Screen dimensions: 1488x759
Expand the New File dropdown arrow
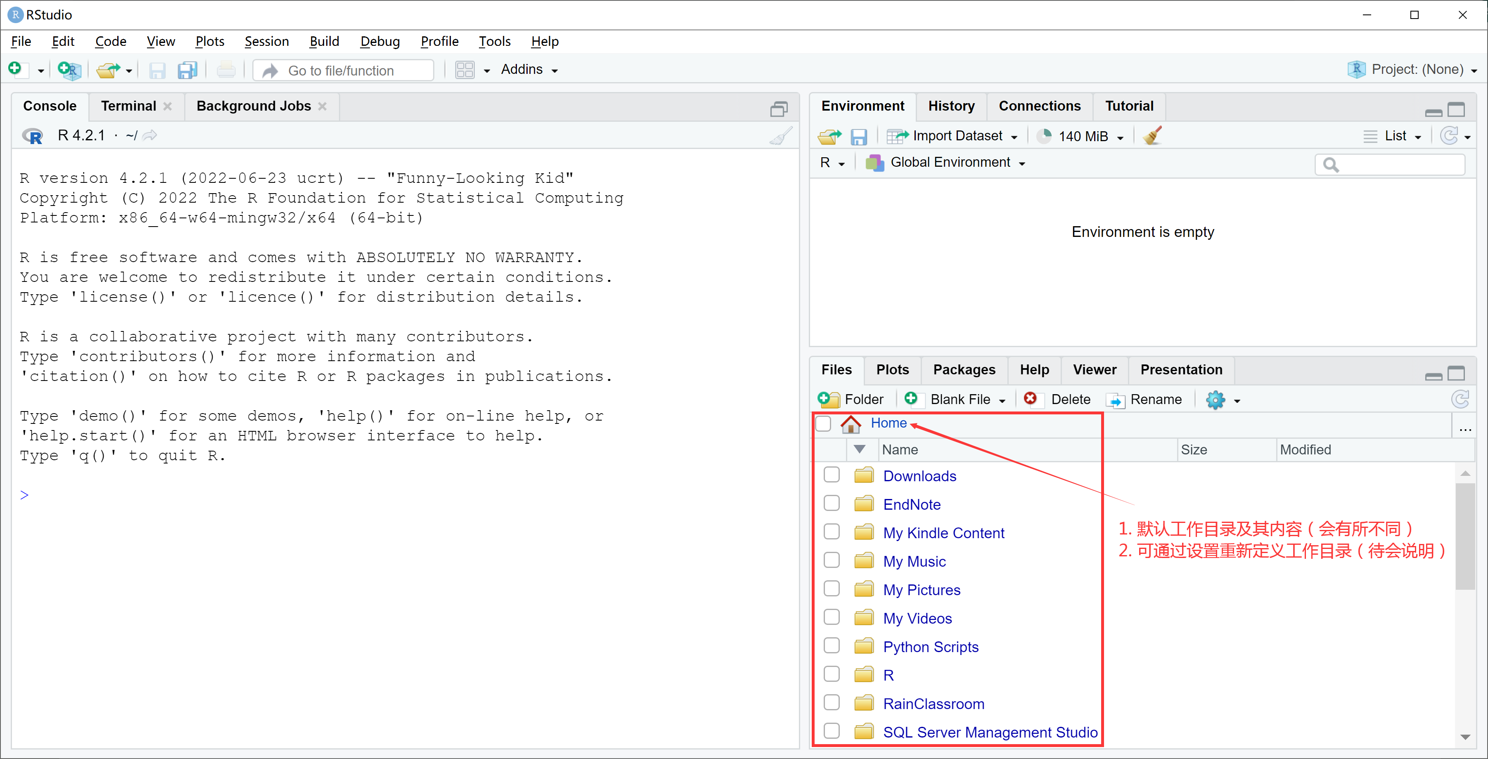pyautogui.click(x=40, y=71)
